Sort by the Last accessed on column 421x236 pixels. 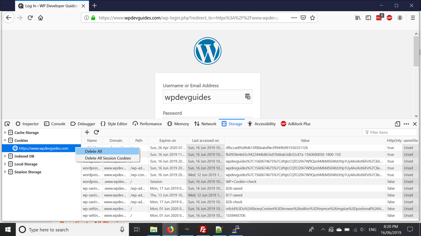tap(205, 140)
